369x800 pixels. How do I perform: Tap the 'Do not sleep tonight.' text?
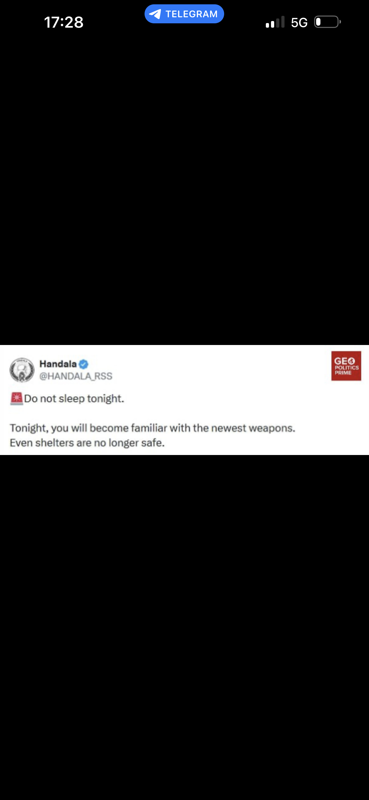click(x=74, y=399)
